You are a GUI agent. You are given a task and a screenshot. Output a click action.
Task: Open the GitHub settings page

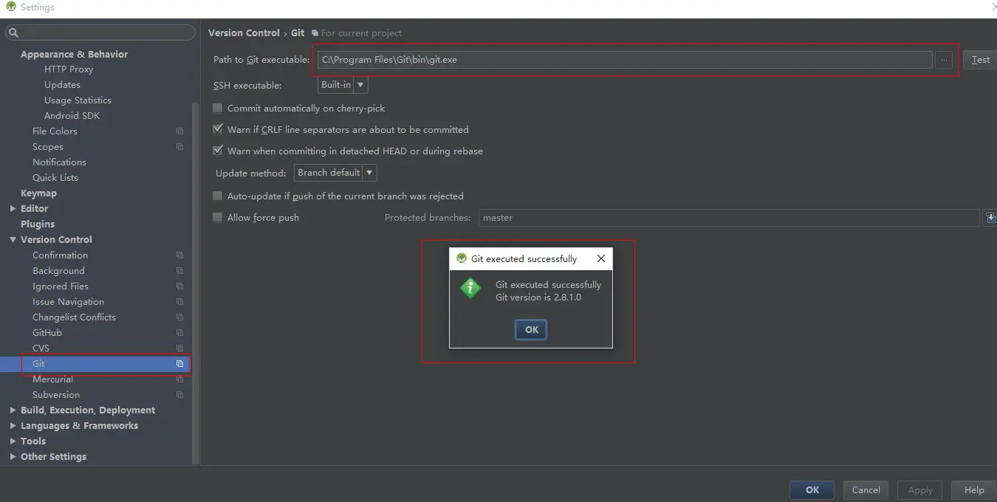(x=47, y=333)
